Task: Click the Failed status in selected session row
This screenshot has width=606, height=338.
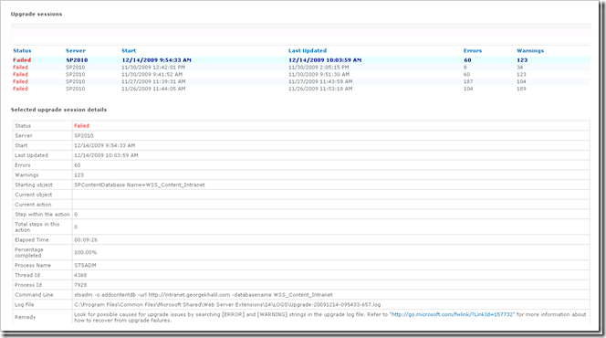Action: coord(22,60)
